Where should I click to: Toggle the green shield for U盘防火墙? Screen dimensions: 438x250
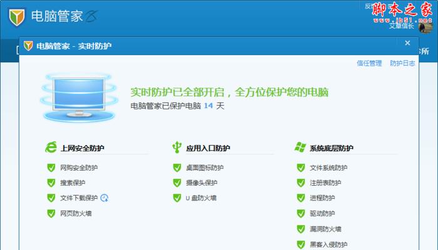(x=177, y=198)
